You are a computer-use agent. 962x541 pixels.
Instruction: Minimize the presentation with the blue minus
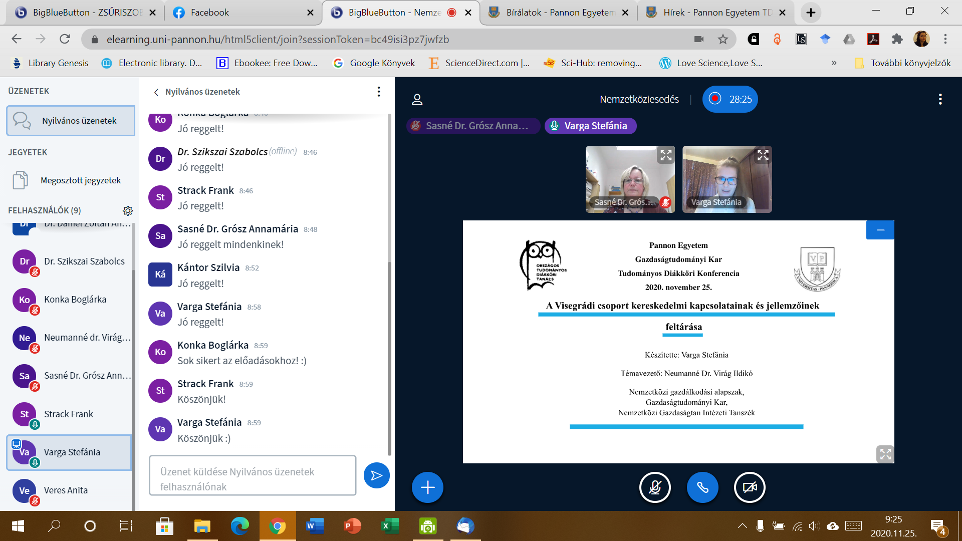point(880,230)
